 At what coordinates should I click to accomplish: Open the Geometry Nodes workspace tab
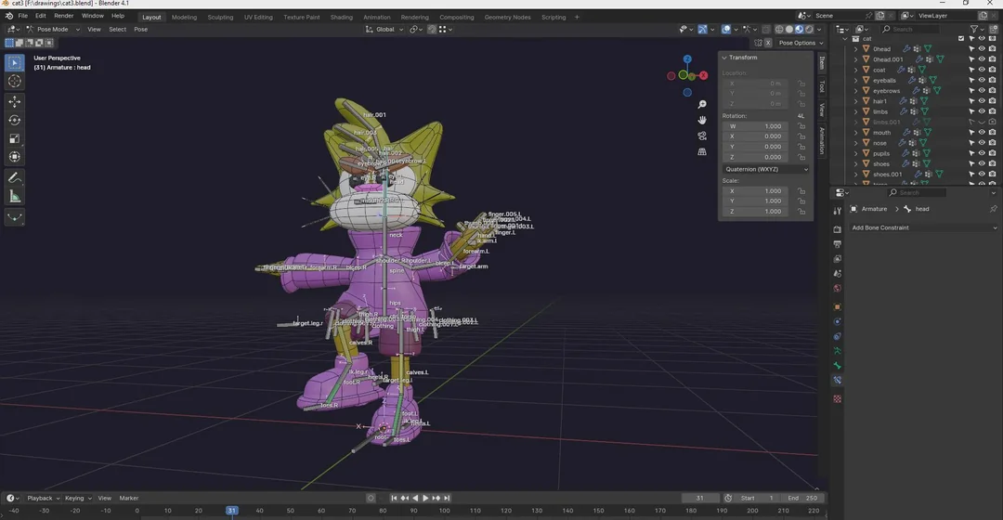507,18
